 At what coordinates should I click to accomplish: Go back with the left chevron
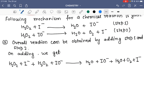[3, 6]
